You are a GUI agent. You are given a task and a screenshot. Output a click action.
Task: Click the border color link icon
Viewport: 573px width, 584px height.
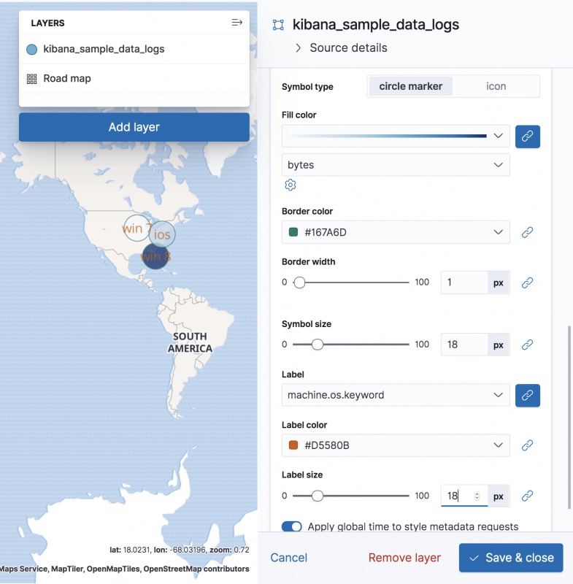[527, 232]
